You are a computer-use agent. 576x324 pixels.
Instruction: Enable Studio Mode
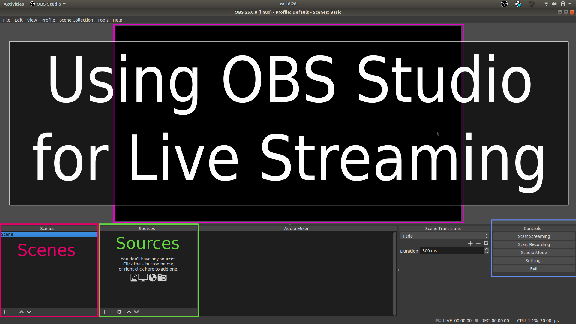tap(534, 253)
